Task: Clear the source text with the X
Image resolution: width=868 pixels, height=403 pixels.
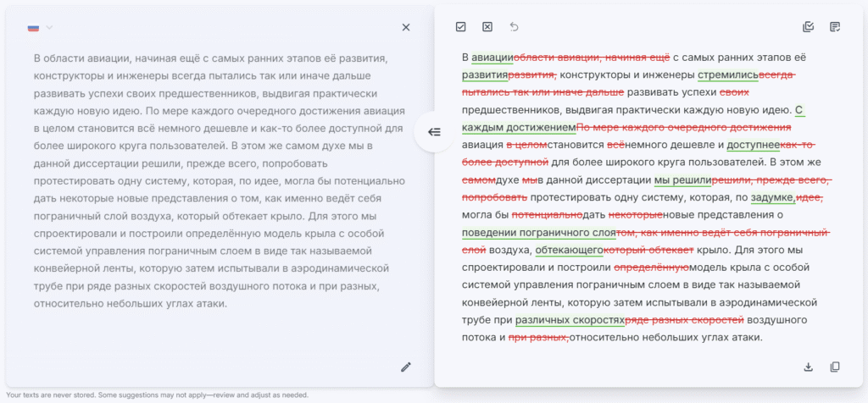Action: [x=406, y=27]
